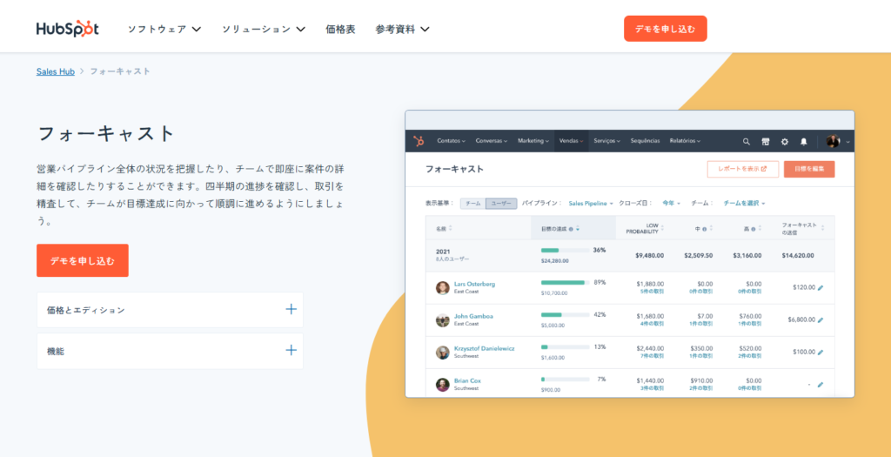Image resolution: width=891 pixels, height=457 pixels.
Task: Click HubSpot sprocket icon in app navbar
Action: coord(419,141)
